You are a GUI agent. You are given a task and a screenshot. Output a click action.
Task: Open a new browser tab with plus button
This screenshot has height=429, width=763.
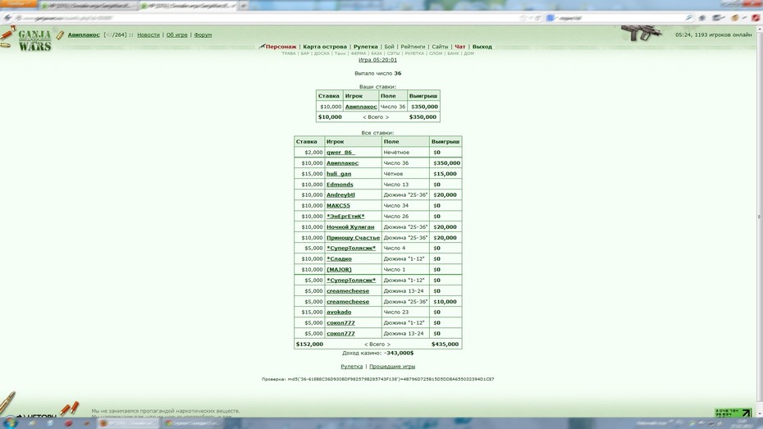[x=244, y=6]
